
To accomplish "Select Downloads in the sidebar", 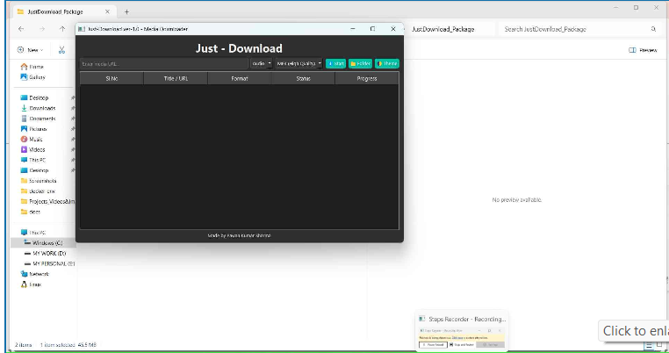I will (42, 108).
